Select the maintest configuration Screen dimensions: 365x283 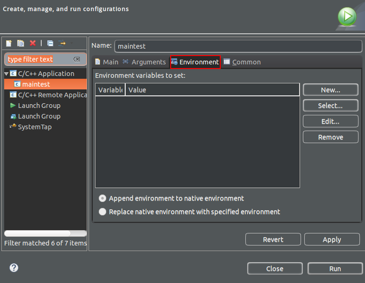(45, 84)
